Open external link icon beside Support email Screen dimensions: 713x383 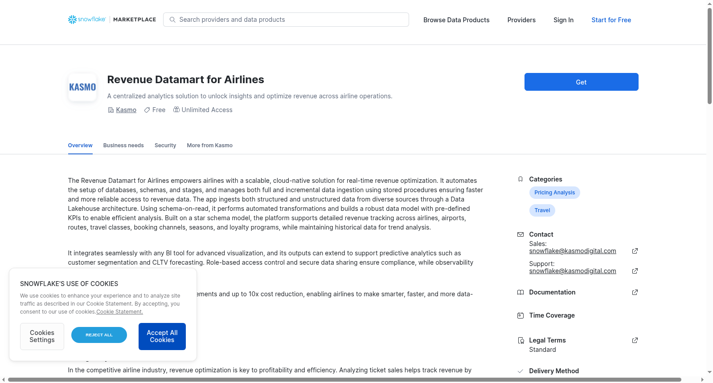pyautogui.click(x=635, y=271)
